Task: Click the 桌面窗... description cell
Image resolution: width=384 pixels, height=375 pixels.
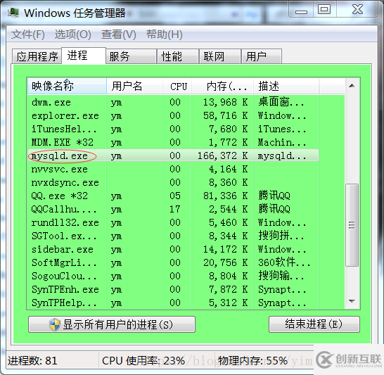Action: pyautogui.click(x=281, y=102)
